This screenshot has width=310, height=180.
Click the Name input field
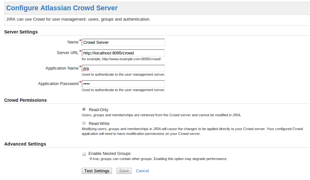point(123,43)
